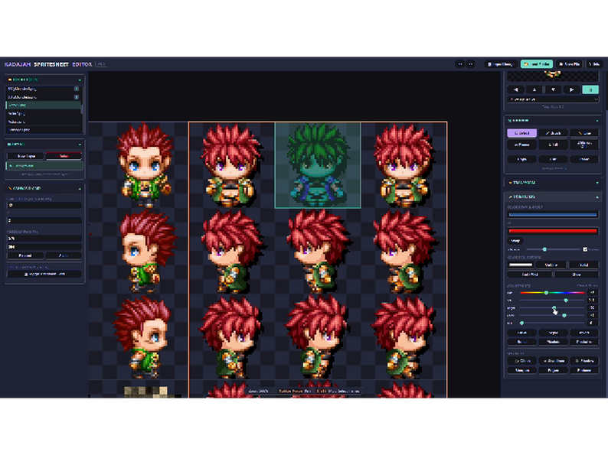Viewport: 608px width, 455px height.
Task: Click the right direction arrow in preview panel
Action: 571,89
